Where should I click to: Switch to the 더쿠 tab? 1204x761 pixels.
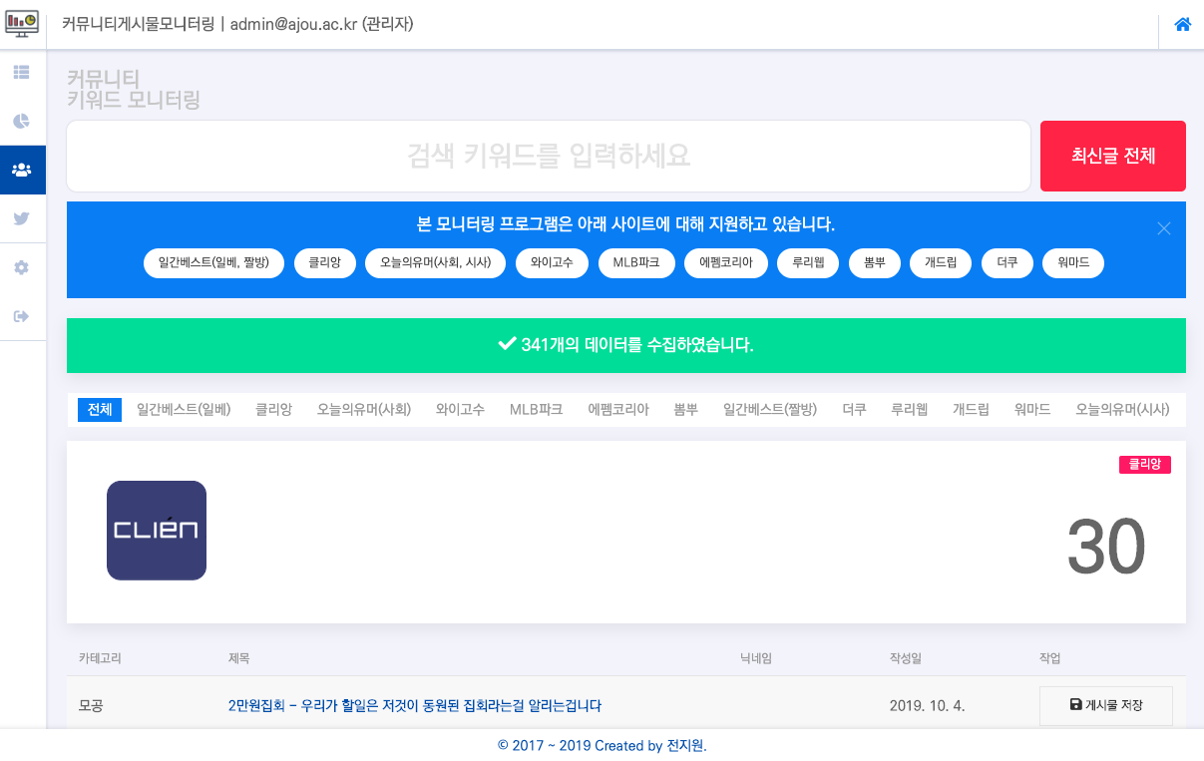(854, 409)
